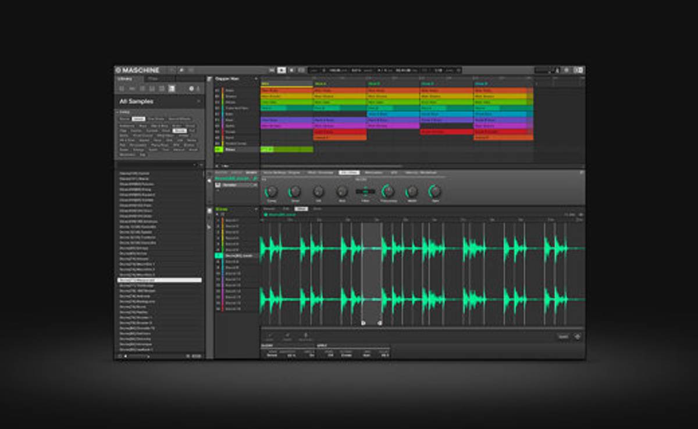Viewport: 698px width, 429px height.
Task: Click the browser search field
Action: coord(154,165)
